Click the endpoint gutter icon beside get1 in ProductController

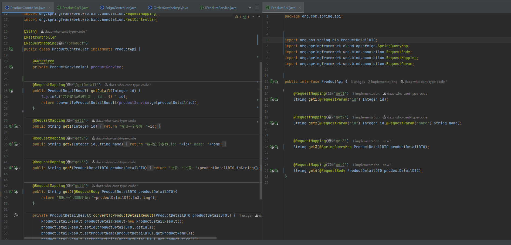(x=16, y=126)
